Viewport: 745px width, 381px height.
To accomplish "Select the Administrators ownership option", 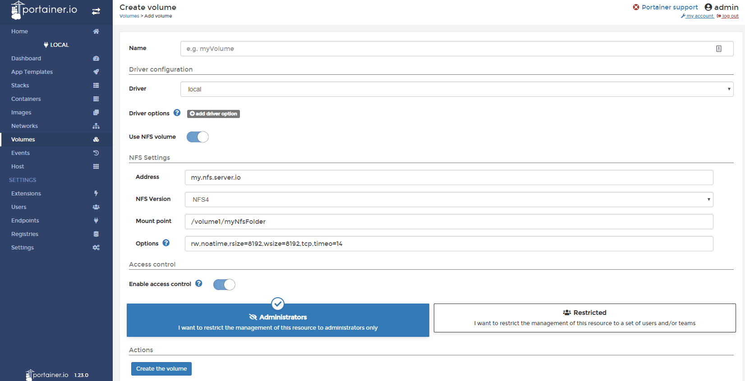I will point(278,320).
